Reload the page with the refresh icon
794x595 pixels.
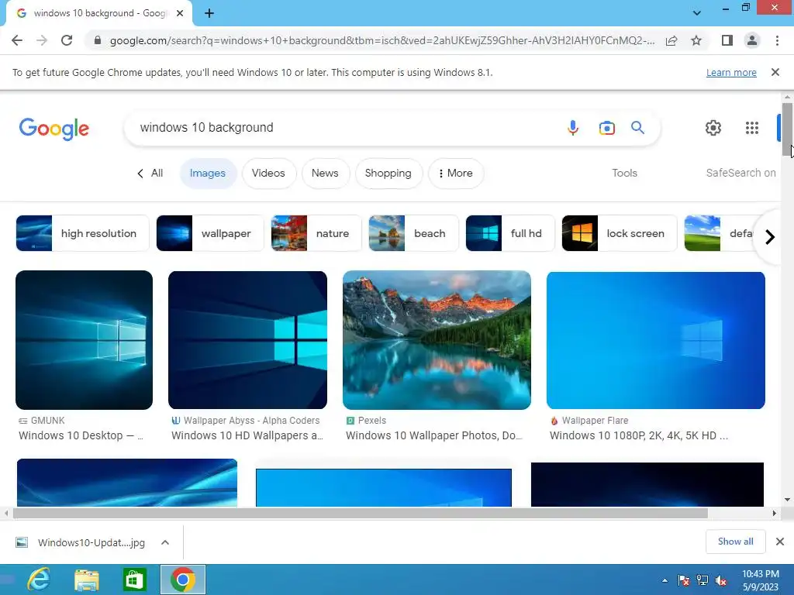point(67,40)
